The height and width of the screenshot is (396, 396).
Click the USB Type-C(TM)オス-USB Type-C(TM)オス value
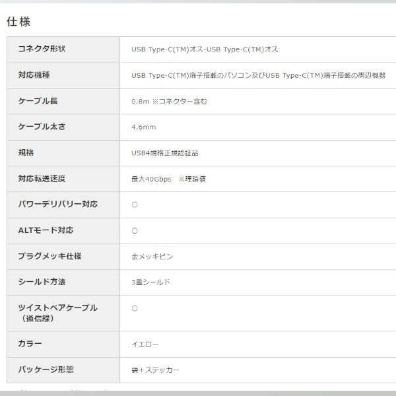click(205, 49)
